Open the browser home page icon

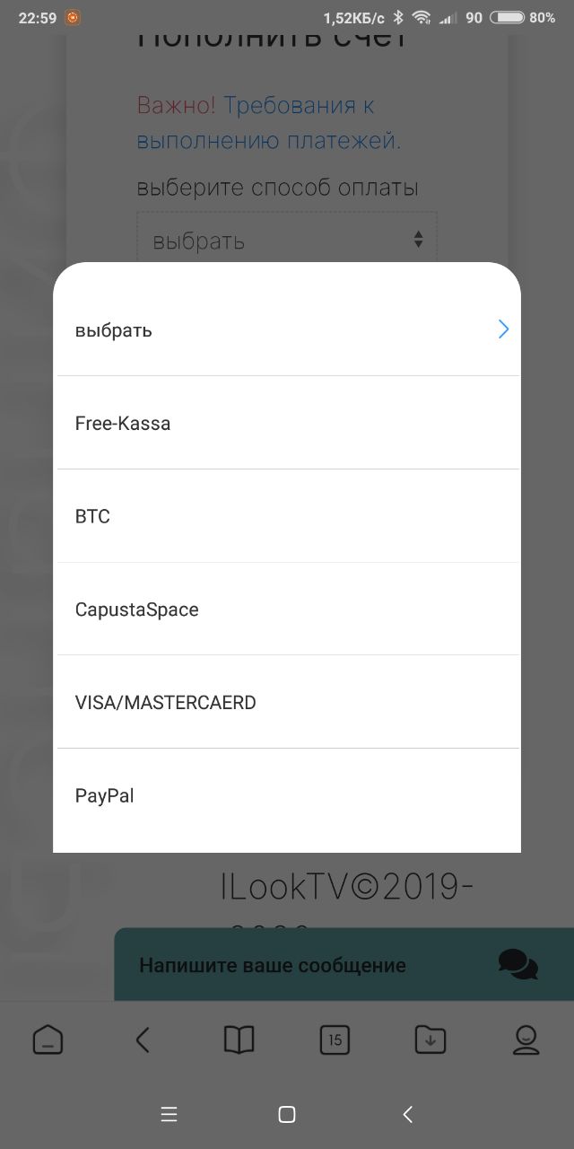[48, 1039]
